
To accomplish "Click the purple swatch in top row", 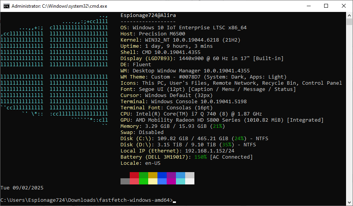I will click(171, 175).
